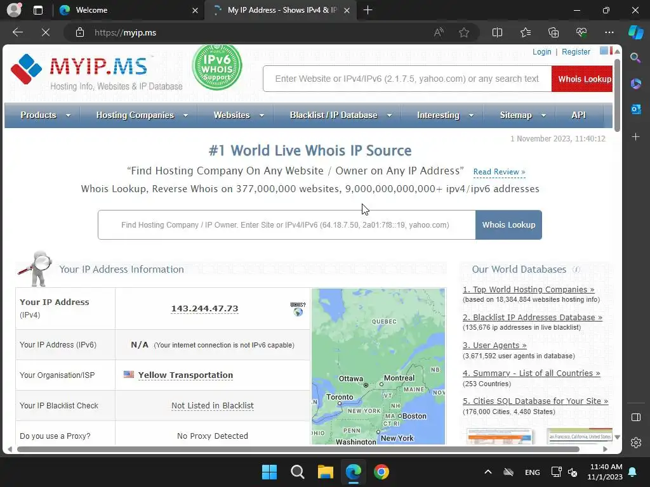Image resolution: width=650 pixels, height=487 pixels.
Task: Open Outlook sidebar icon
Action: (635, 109)
